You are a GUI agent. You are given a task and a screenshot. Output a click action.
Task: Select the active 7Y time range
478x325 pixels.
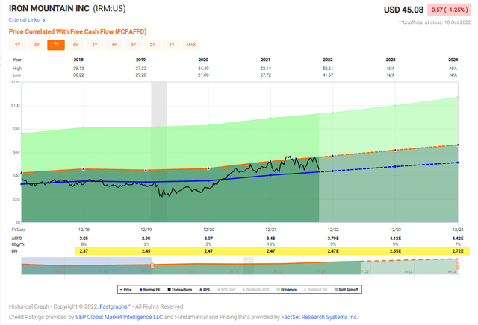[x=56, y=45]
